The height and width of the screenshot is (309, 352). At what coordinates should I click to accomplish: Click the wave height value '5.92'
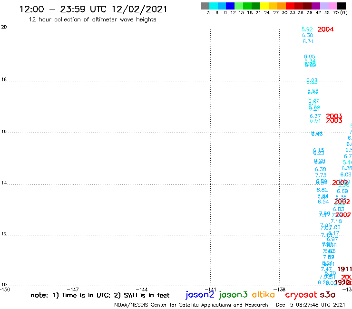point(307,29)
